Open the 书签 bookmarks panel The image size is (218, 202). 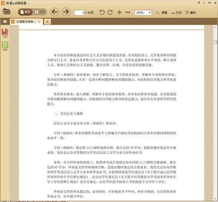tap(5, 33)
